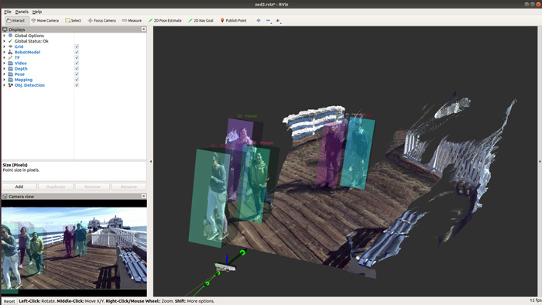
Task: Disable the Mapping group checkbox
Action: pos(77,80)
